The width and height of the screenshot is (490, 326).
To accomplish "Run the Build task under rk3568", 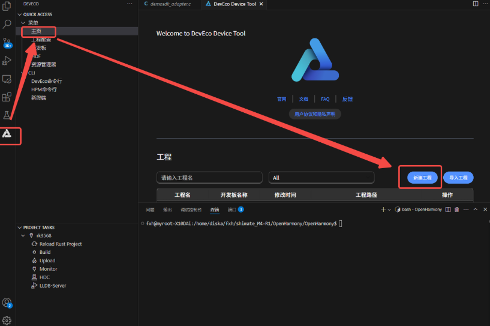I will pyautogui.click(x=45, y=252).
